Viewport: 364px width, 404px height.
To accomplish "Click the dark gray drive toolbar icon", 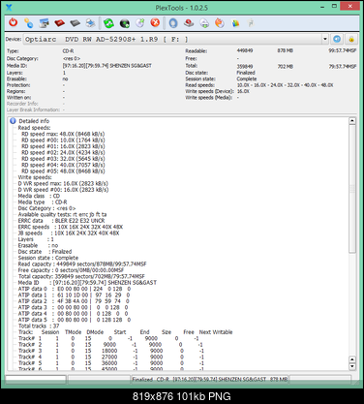I will pos(75,23).
